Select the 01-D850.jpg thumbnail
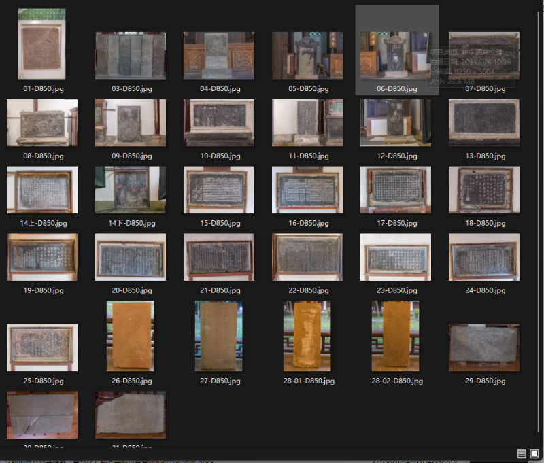This screenshot has height=463, width=544. (41, 44)
